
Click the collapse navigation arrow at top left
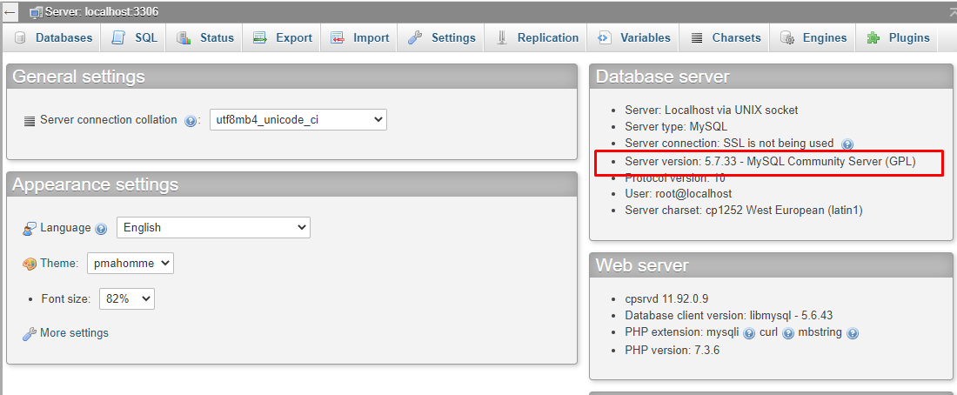coord(10,11)
